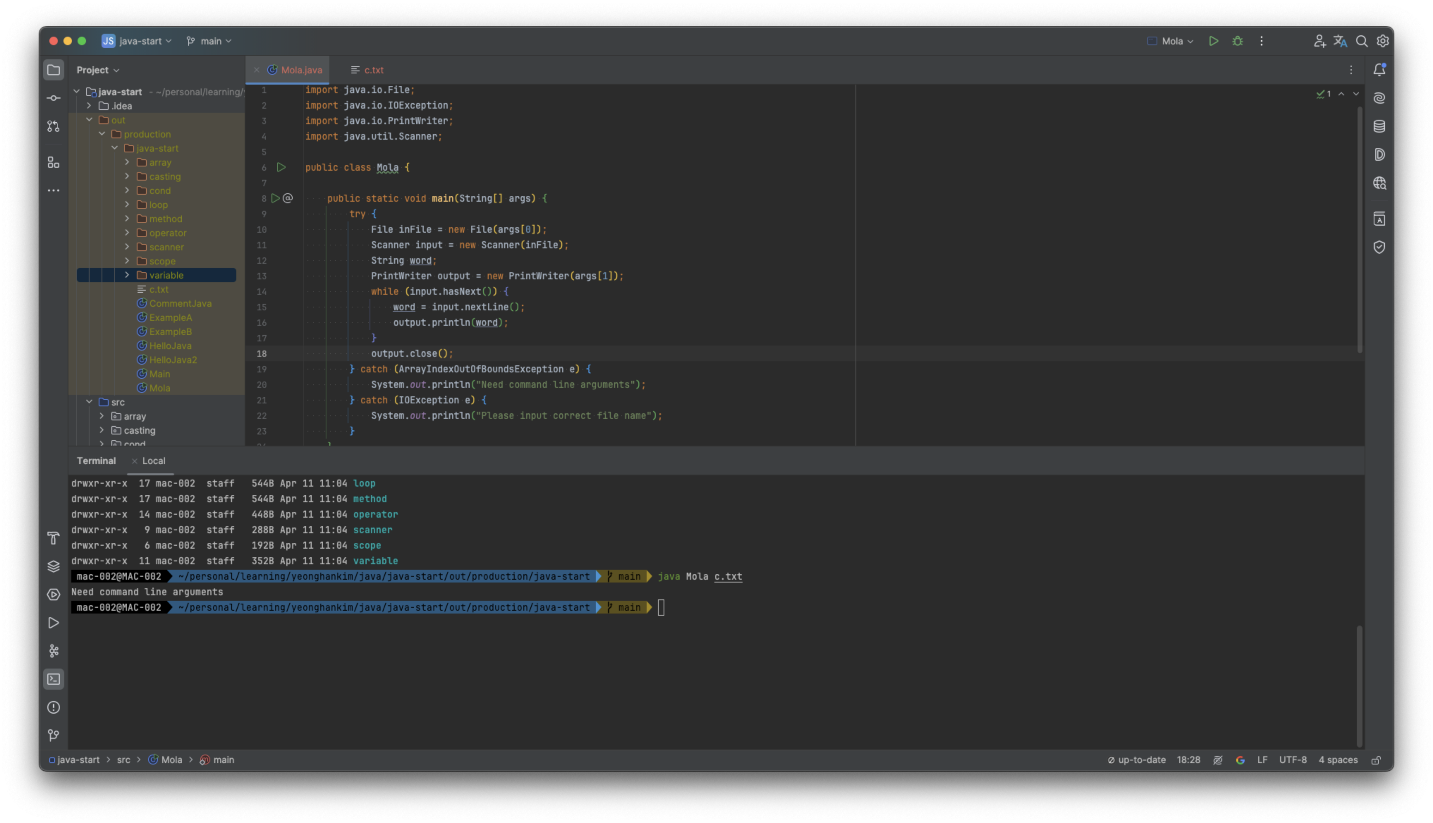This screenshot has height=823, width=1433.
Task: Open the AI Assistant spiral icon
Action: [x=1379, y=98]
